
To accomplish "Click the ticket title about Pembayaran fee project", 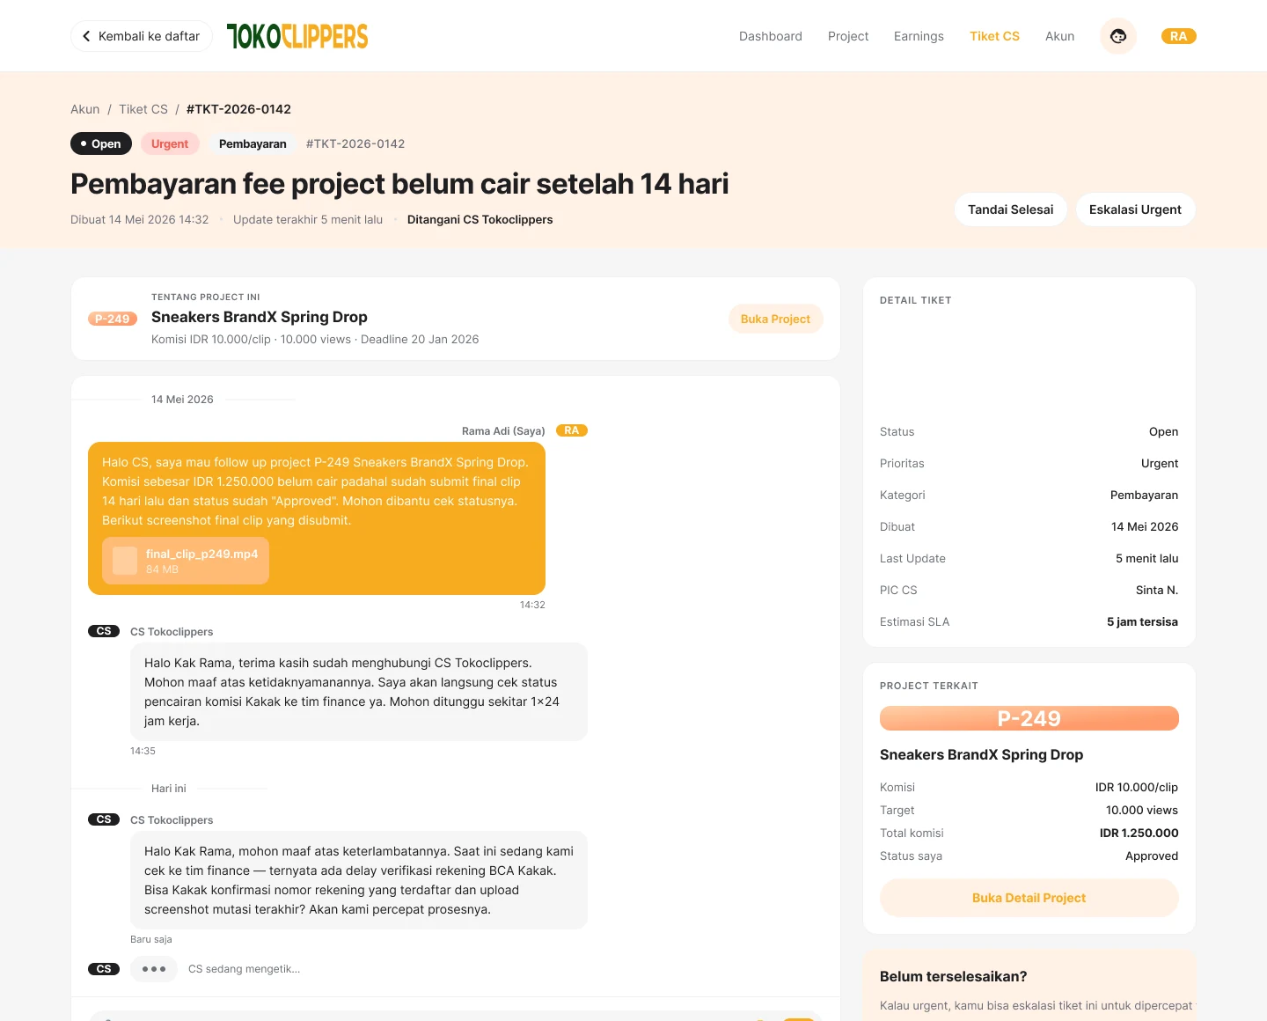I will point(399,184).
